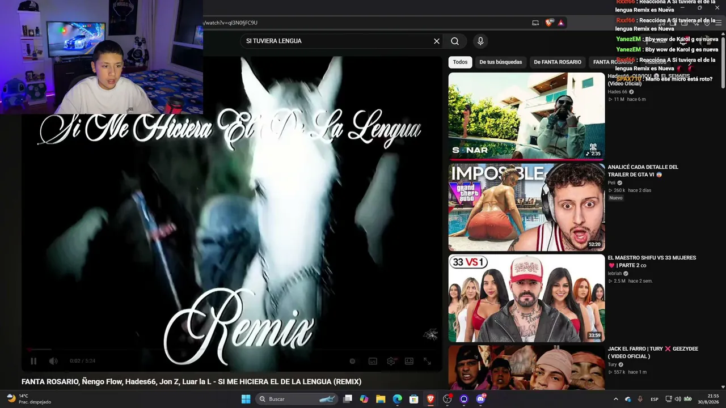The height and width of the screenshot is (408, 726).
Task: Select the FANTA ROSARIO filter chip
Action: (613, 62)
